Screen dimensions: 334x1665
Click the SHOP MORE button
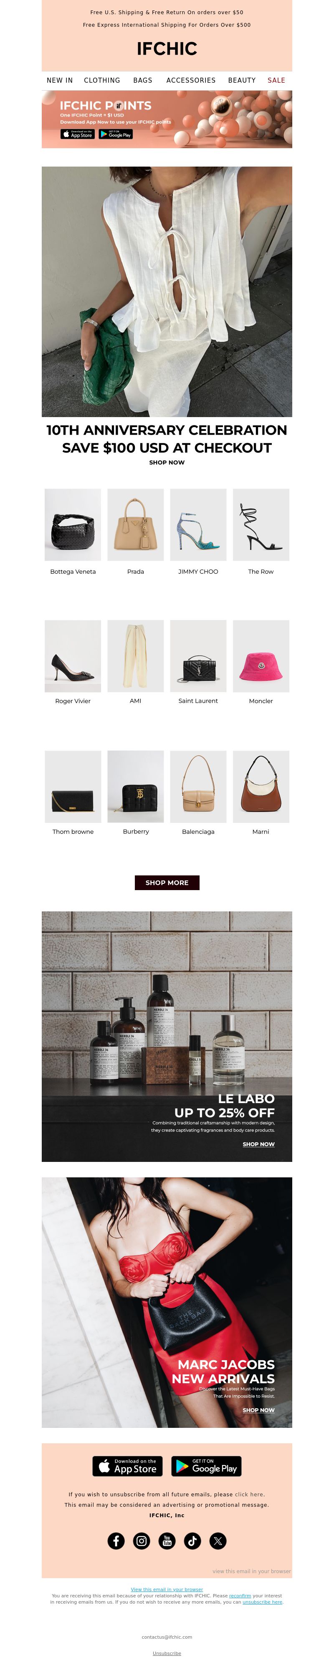pos(167,882)
